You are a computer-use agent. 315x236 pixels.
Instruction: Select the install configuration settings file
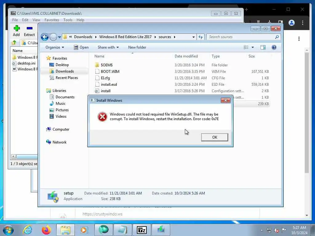coord(106,91)
